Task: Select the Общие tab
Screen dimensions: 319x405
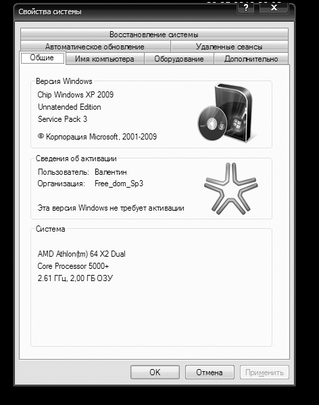Action: click(43, 58)
